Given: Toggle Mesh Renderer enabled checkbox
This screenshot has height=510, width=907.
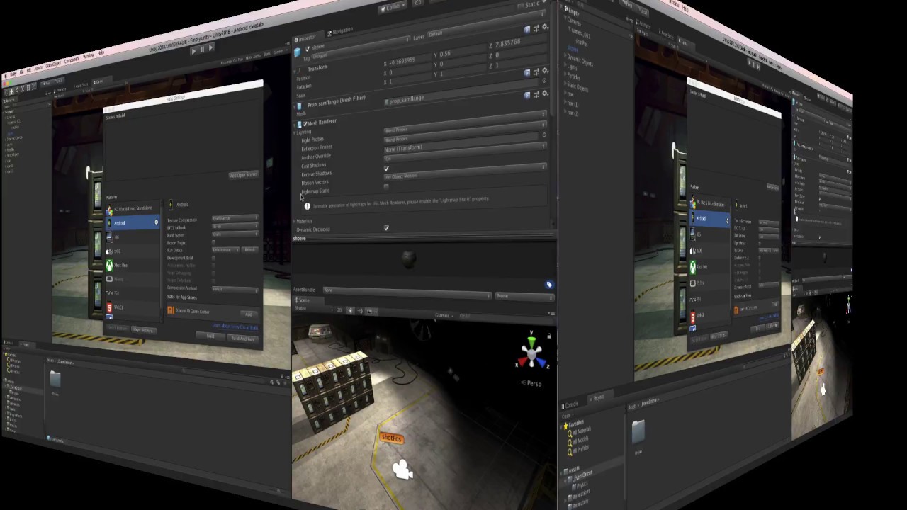Looking at the screenshot, I should click(305, 124).
